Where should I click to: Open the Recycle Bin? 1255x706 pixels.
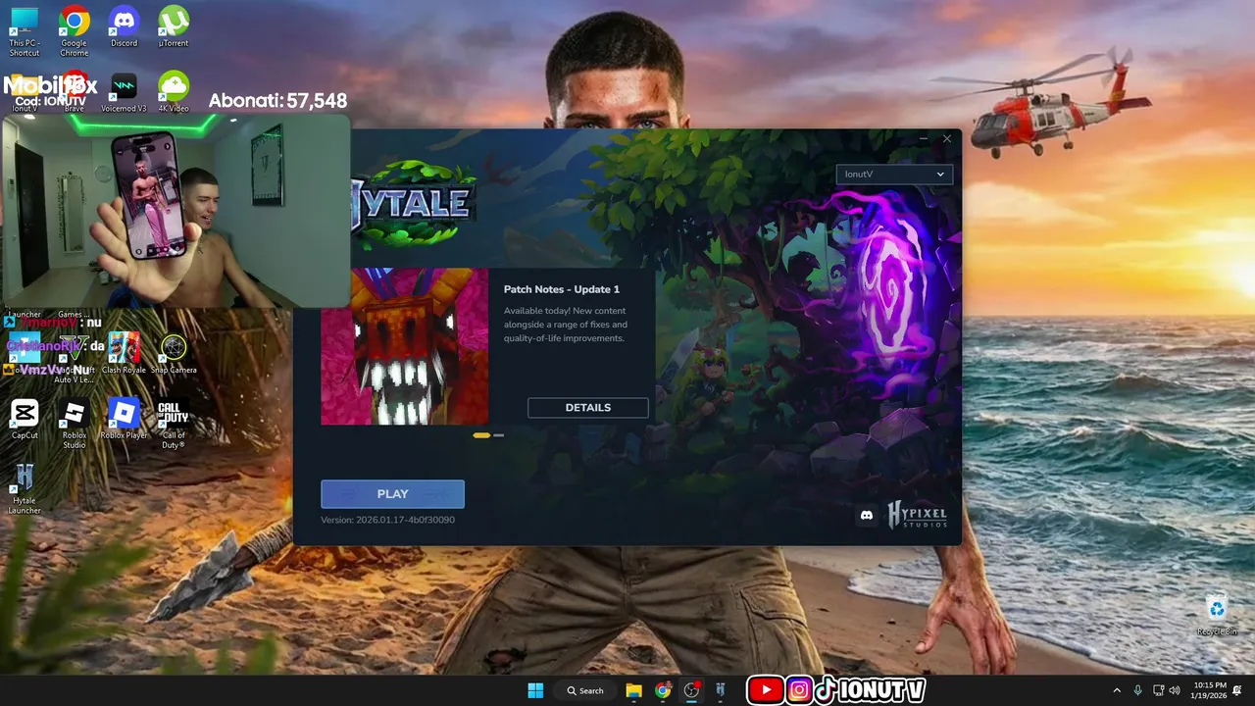(1217, 616)
